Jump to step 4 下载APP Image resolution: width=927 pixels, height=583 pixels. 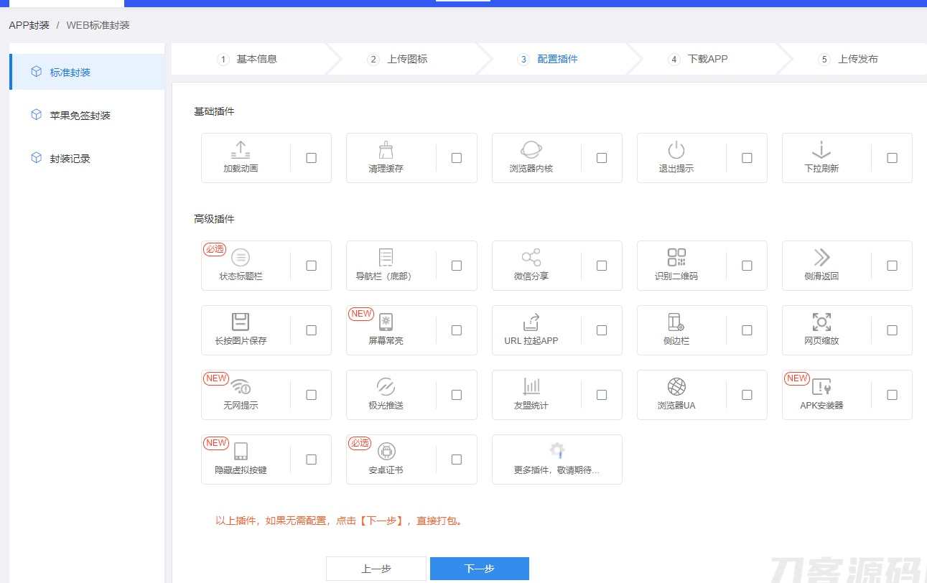pos(698,59)
